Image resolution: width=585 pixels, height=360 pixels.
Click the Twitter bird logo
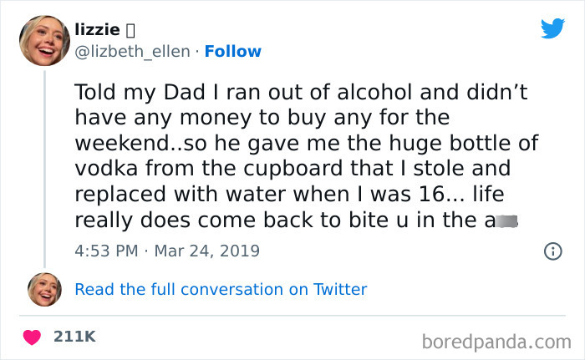coord(552,28)
